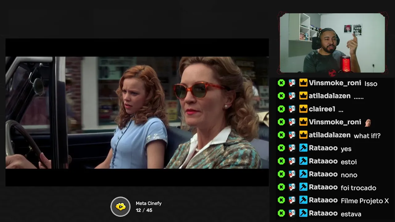Click the chat message 'nono'

pos(349,175)
